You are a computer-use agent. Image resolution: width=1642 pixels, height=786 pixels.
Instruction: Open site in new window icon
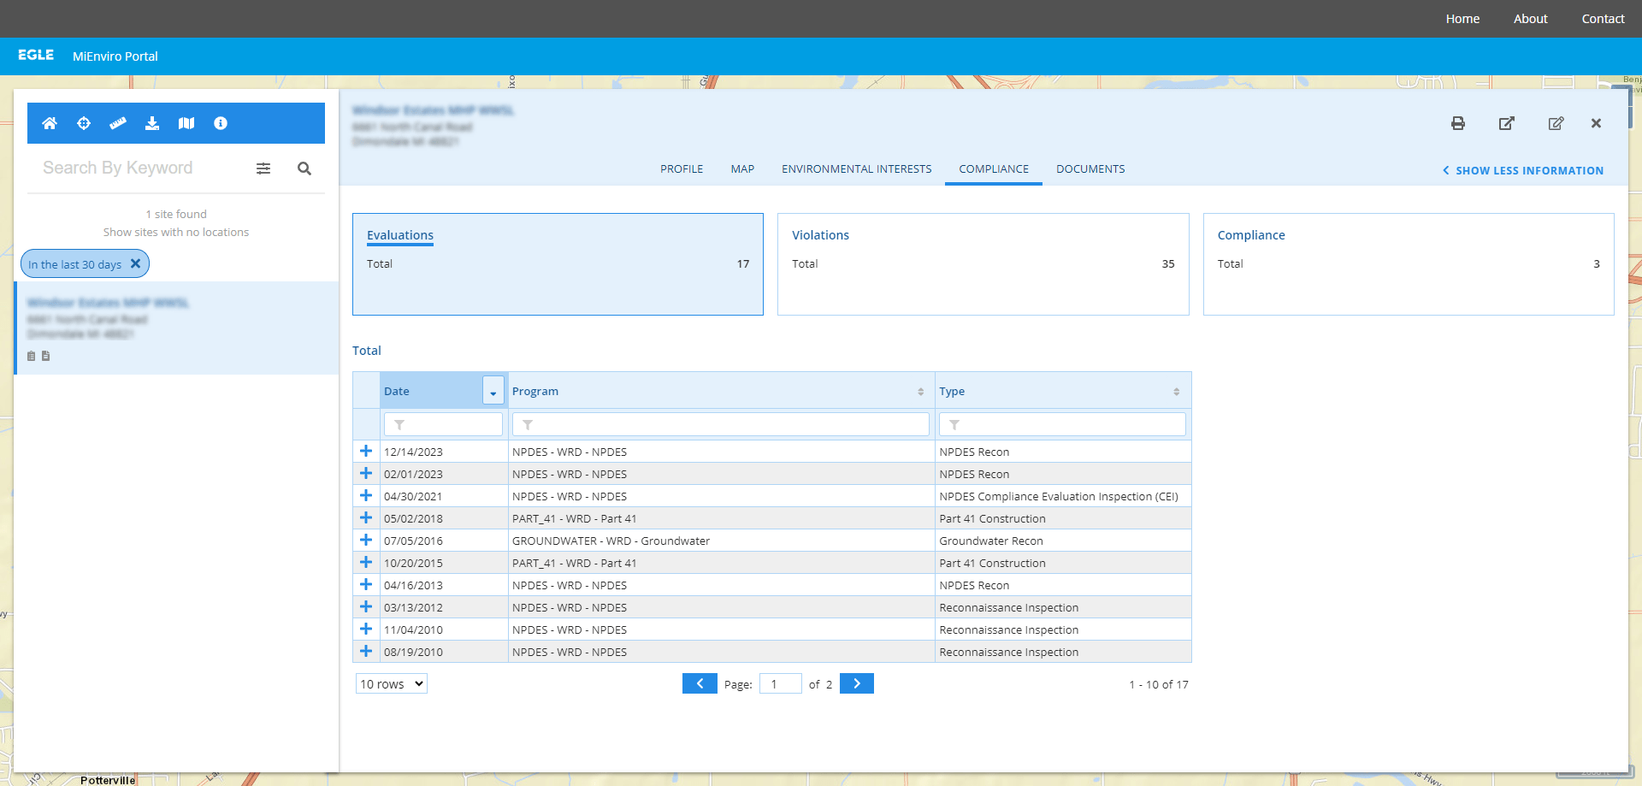(x=1507, y=123)
